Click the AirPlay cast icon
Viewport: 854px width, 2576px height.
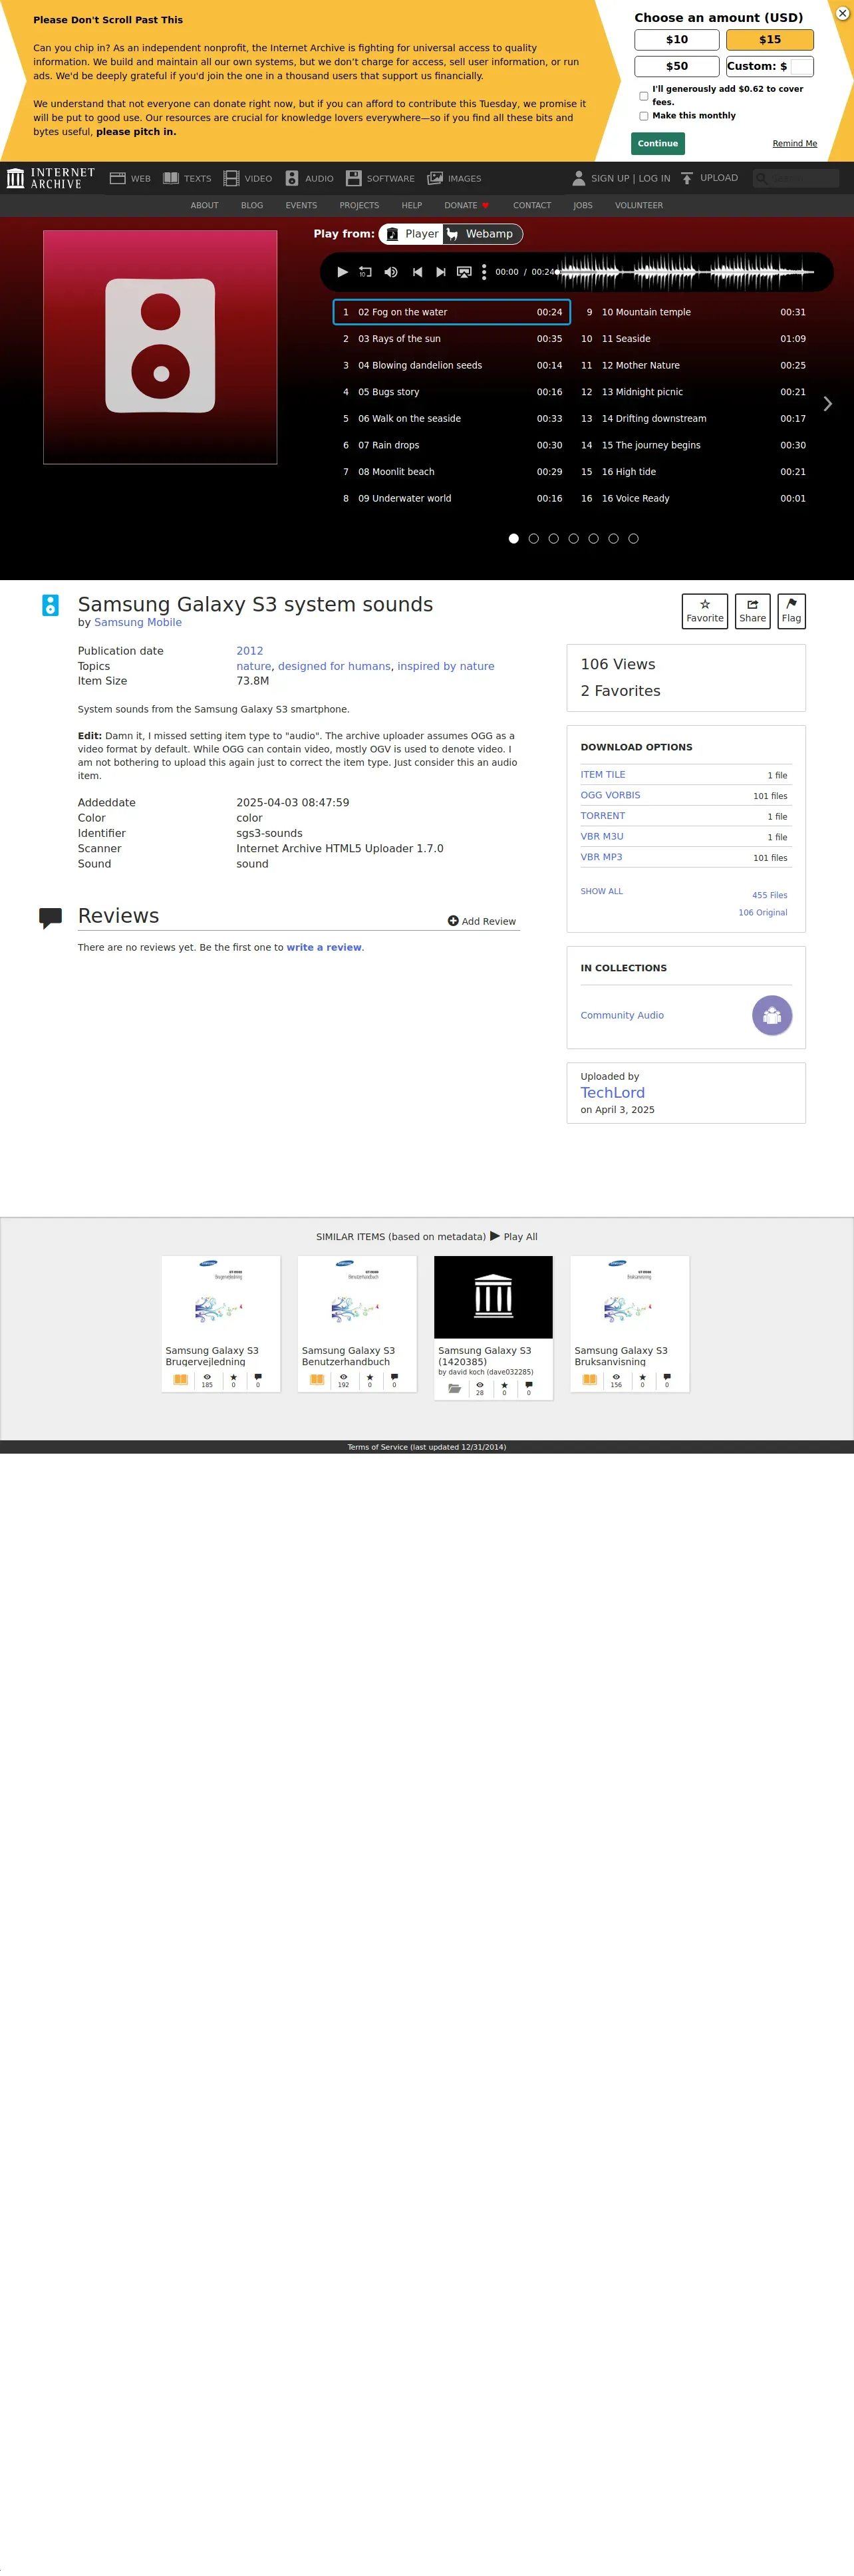(464, 272)
